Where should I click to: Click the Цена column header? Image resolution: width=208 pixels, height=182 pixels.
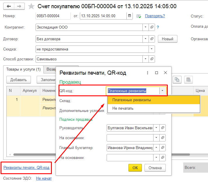tap(200, 91)
